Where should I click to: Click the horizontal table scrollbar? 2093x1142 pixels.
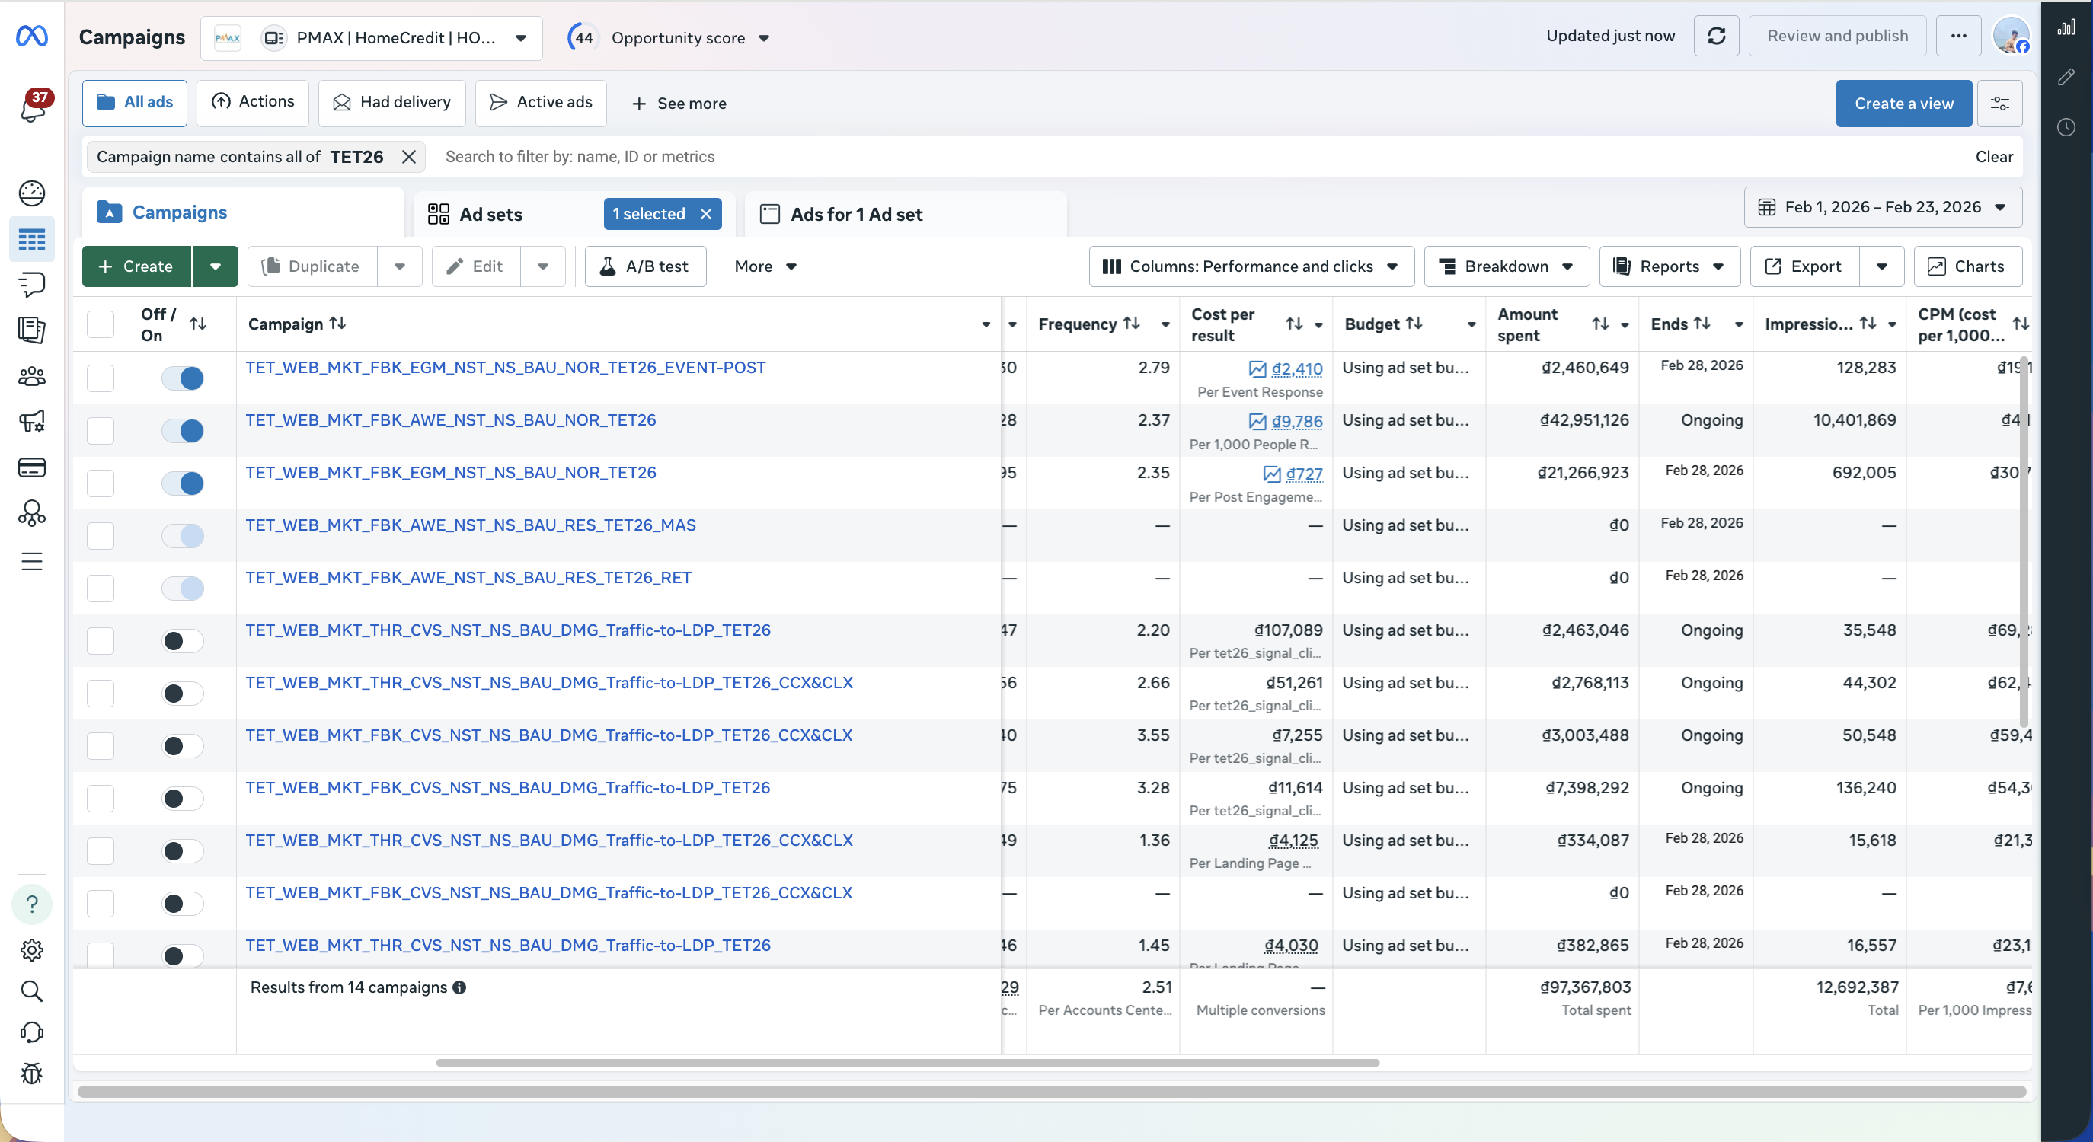pyautogui.click(x=907, y=1062)
